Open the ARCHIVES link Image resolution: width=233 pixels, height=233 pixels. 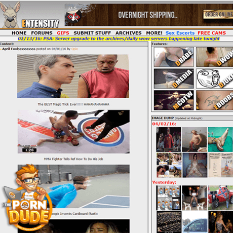click(129, 33)
